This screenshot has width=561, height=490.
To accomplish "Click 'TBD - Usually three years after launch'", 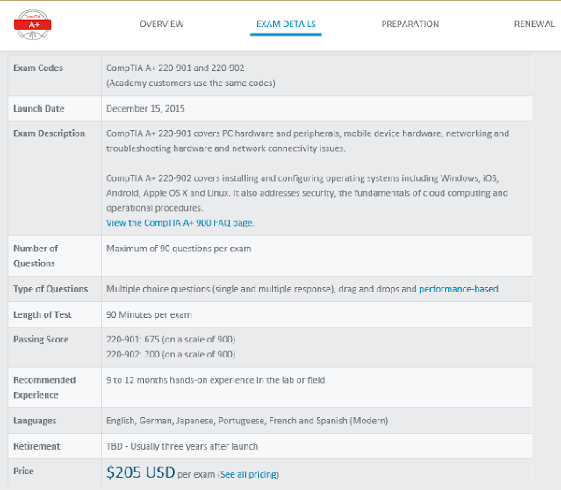I will coord(182,446).
